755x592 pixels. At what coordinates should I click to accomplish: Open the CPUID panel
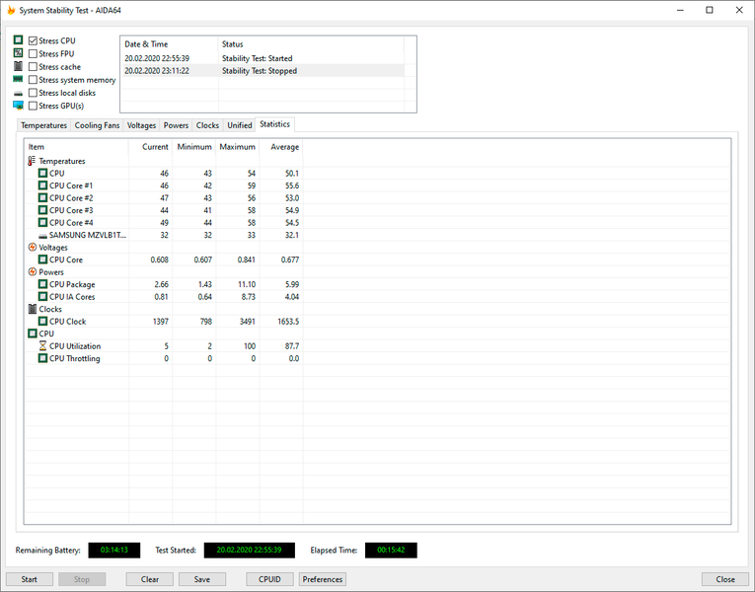click(x=269, y=579)
